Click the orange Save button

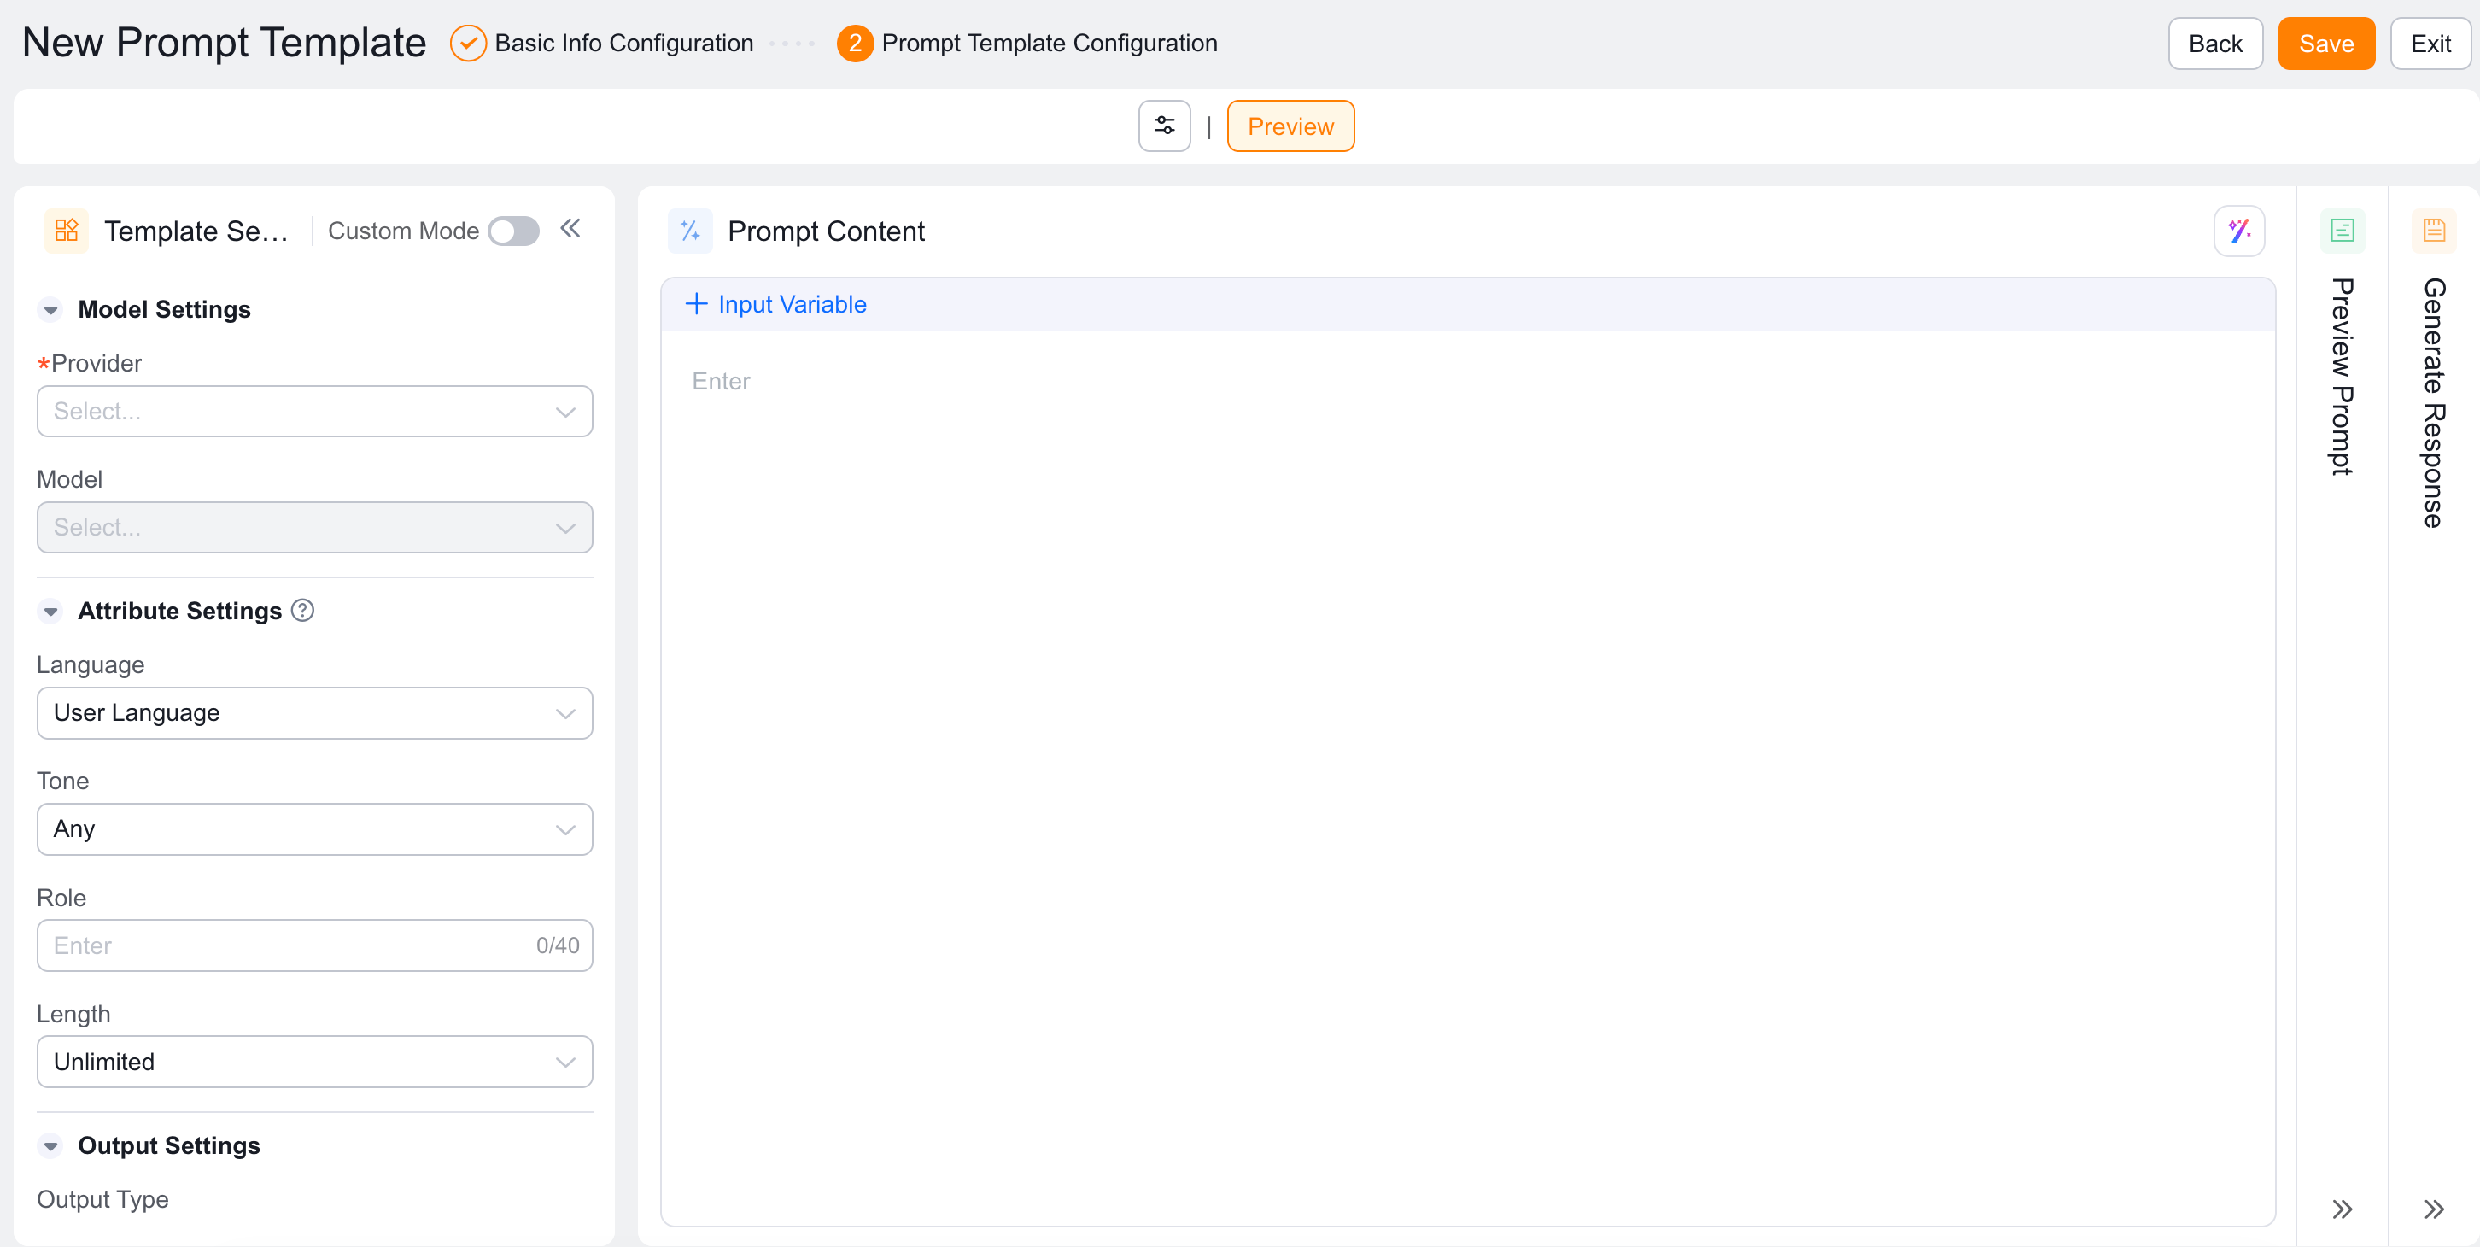[2326, 44]
